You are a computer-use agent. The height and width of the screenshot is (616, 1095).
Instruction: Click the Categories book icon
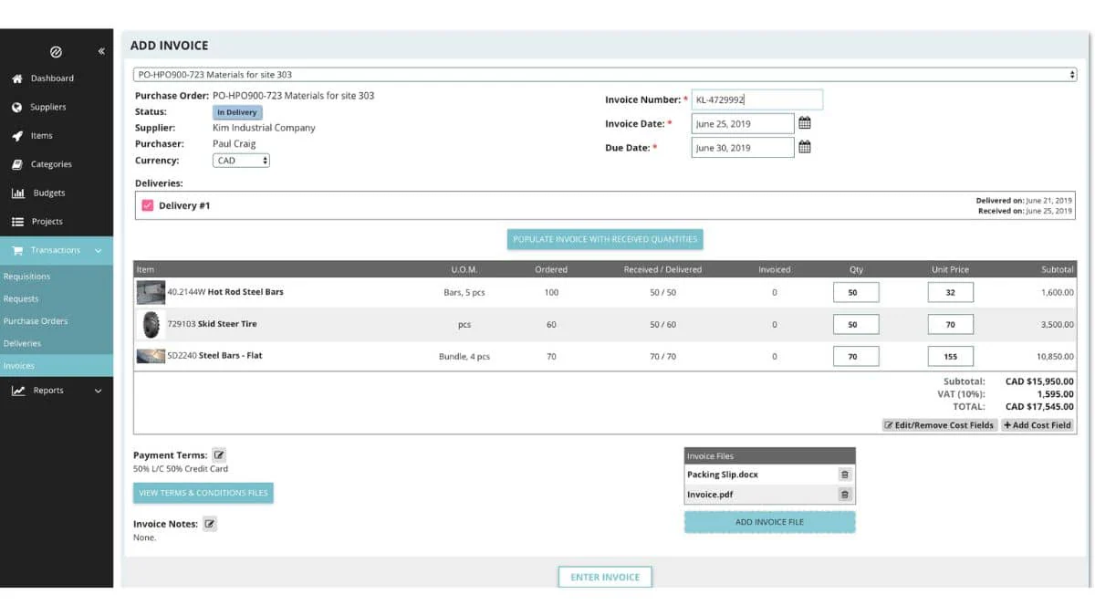(x=16, y=164)
